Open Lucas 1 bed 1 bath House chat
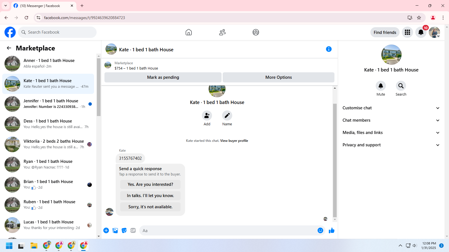The height and width of the screenshot is (252, 449). pyautogui.click(x=48, y=225)
